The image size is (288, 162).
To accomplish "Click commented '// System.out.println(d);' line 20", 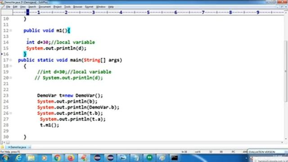I will click(x=69, y=78).
